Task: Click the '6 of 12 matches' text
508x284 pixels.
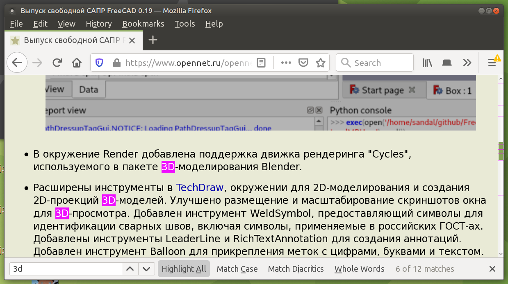Action: (x=425, y=269)
